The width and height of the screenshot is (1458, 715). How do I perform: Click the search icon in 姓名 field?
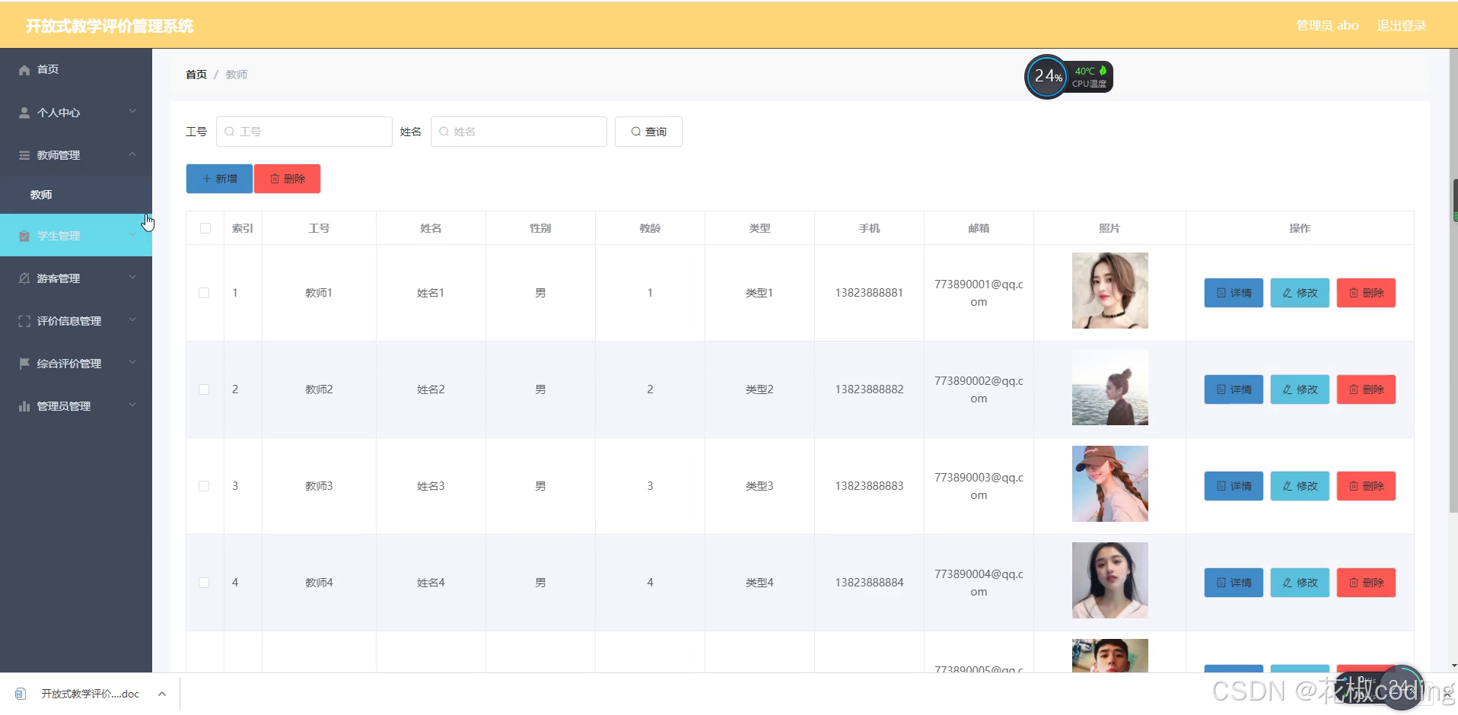point(444,132)
